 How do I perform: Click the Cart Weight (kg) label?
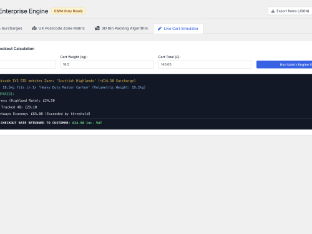[x=74, y=57]
